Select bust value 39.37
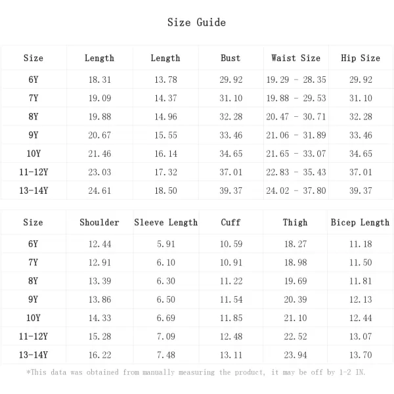 [231, 190]
